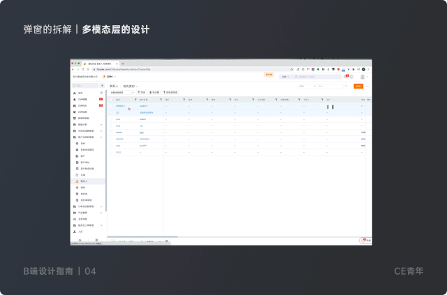Focus the sidebar search field
447x295 pixels.
(85, 85)
